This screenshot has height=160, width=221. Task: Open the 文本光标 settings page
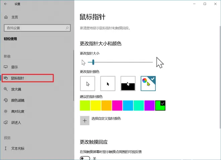(x=18, y=148)
